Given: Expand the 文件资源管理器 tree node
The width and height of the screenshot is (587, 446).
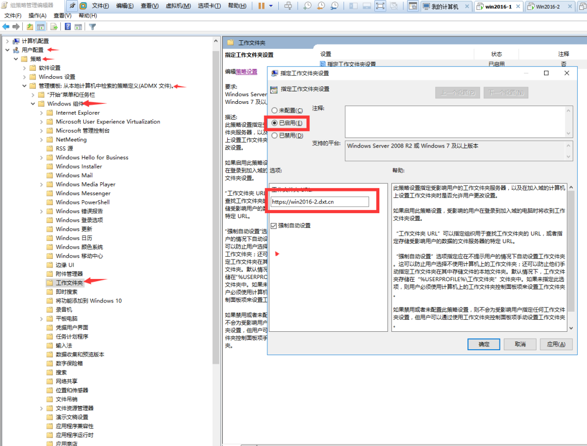Looking at the screenshot, I should [x=41, y=408].
